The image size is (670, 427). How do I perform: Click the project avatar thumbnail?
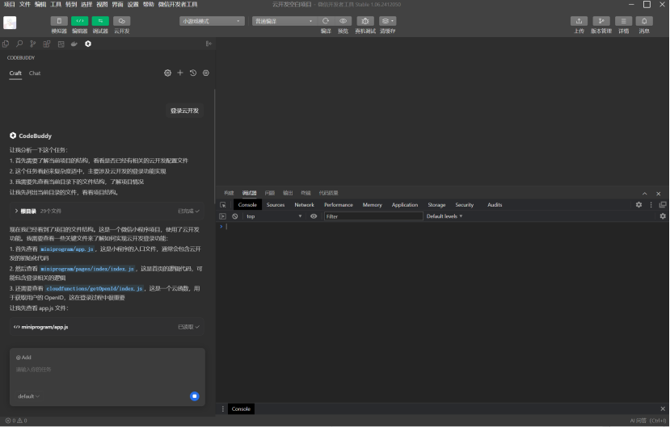[x=10, y=23]
